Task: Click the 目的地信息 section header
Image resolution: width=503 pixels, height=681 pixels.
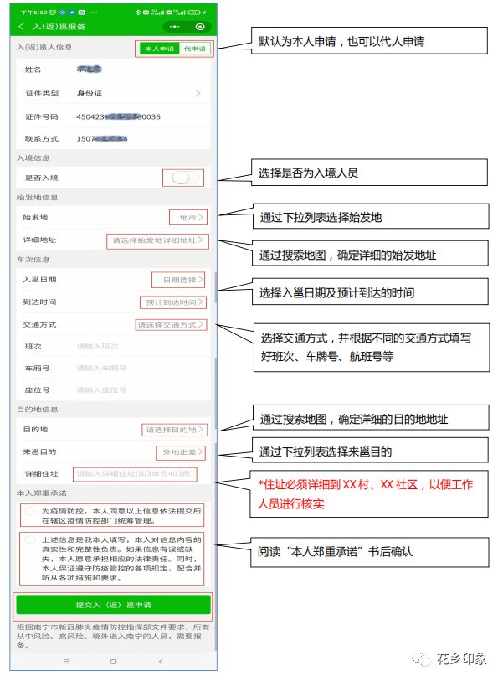Action: pos(37,410)
